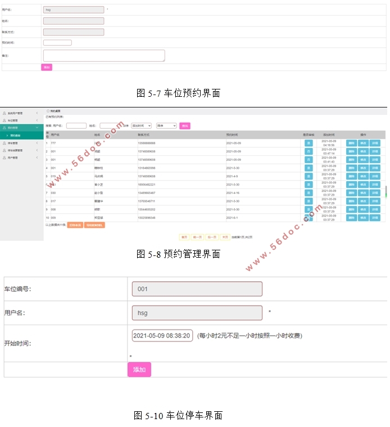Collapse the 预约管理 sidebar menu

tap(21, 128)
